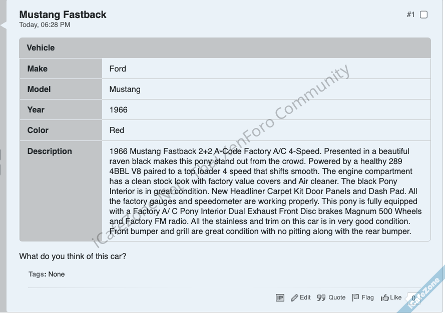
Task: Select the Make value Ford
Action: pyautogui.click(x=118, y=68)
